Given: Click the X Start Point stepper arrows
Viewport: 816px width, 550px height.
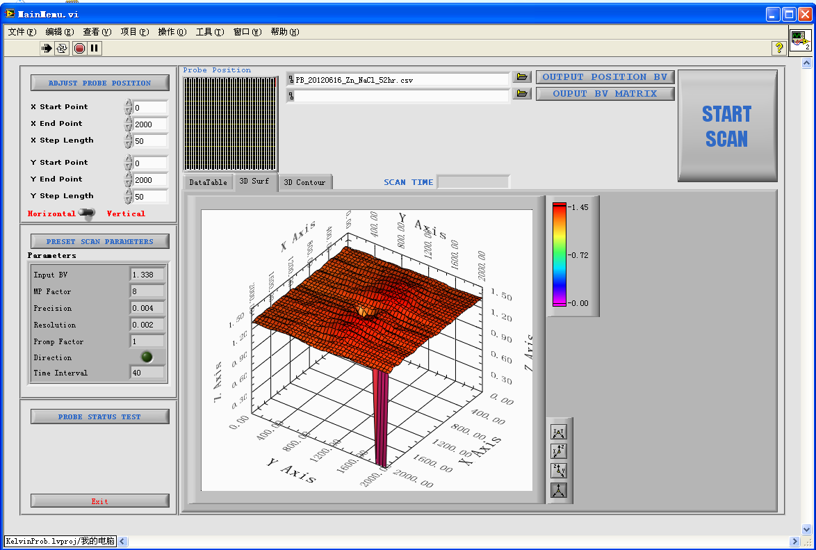Looking at the screenshot, I should [128, 107].
